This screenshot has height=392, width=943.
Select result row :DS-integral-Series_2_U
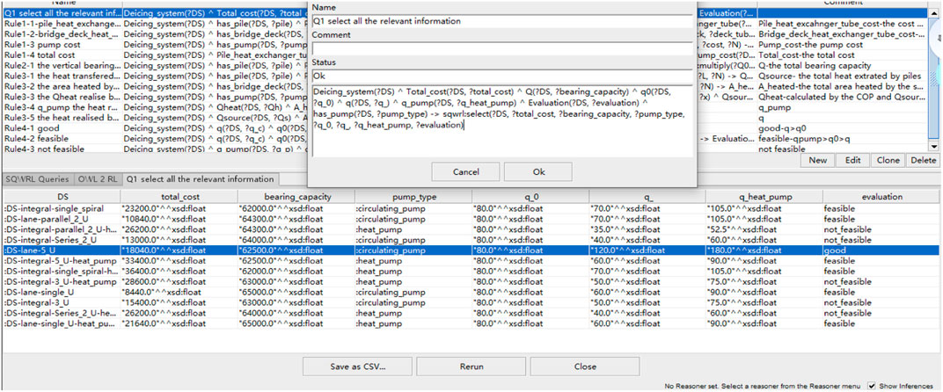471,240
